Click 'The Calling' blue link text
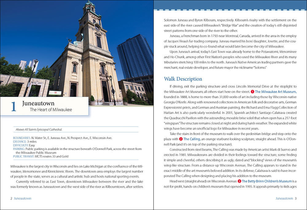Image resolution: width=307 pixels, height=210 pixels. pos(192,139)
